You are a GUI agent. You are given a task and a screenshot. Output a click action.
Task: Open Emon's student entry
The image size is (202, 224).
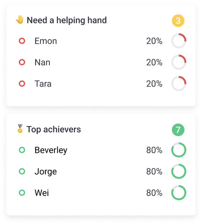pos(46,41)
